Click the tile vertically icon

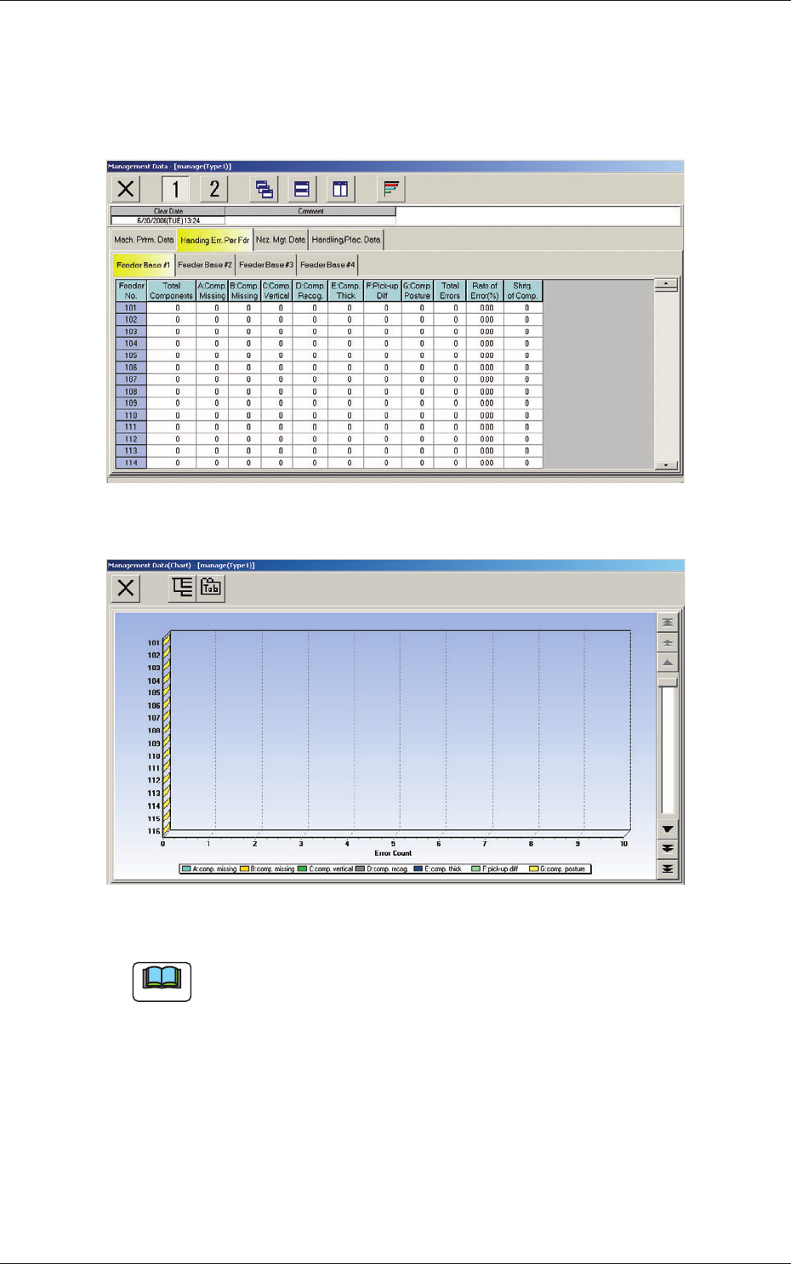(x=340, y=189)
